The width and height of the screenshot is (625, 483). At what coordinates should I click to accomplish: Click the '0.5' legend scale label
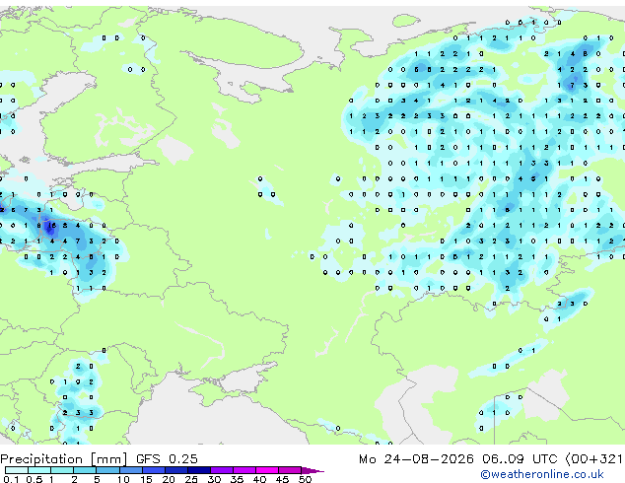pyautogui.click(x=34, y=479)
